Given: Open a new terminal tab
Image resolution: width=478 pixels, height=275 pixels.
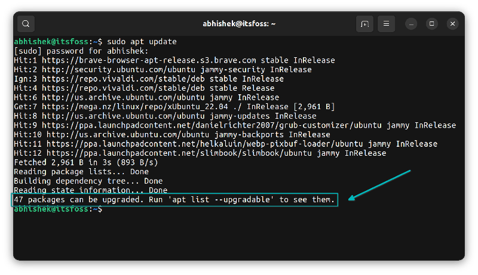Looking at the screenshot, I should click(364, 24).
